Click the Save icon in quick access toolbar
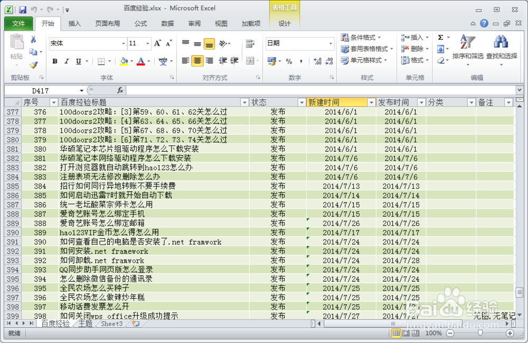This screenshot has width=528, height=343. pyautogui.click(x=23, y=10)
